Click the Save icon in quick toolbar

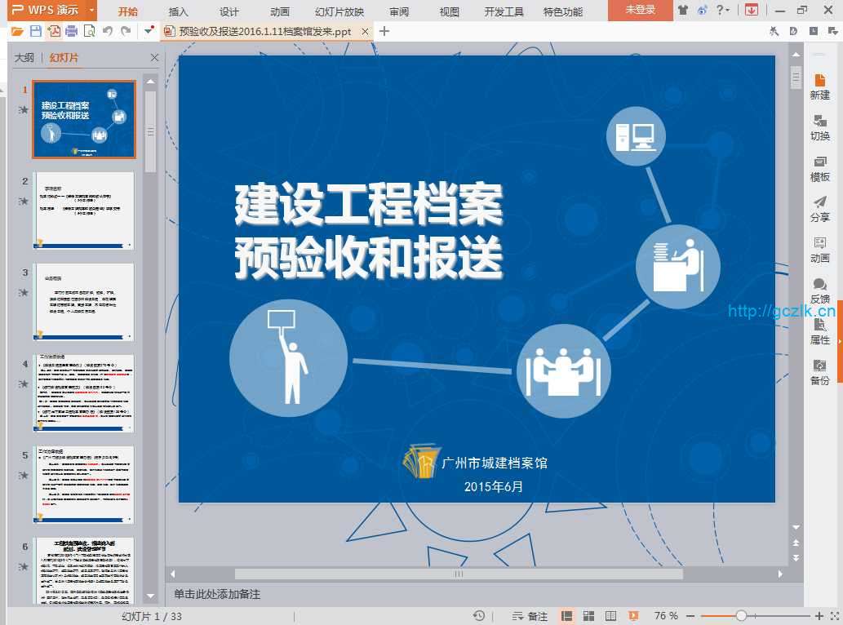[x=35, y=31]
